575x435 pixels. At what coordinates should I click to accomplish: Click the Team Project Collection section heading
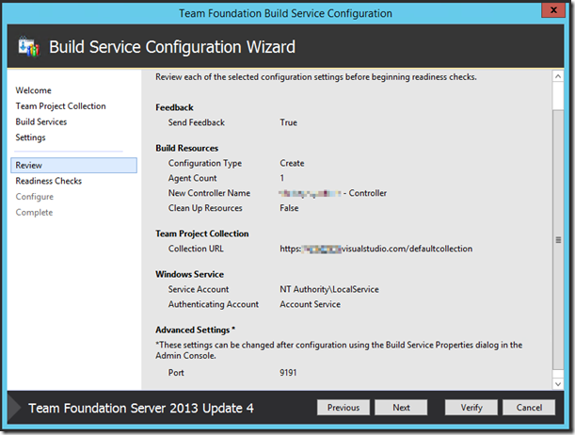[201, 234]
